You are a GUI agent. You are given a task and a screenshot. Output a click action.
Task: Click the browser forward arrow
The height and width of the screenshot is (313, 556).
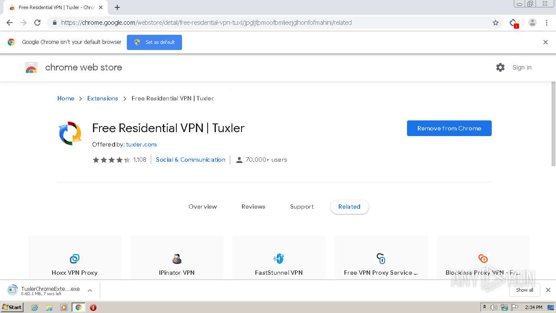(23, 23)
